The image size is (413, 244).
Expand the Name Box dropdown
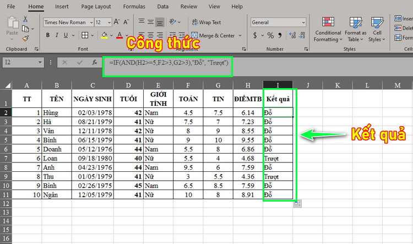(40, 62)
